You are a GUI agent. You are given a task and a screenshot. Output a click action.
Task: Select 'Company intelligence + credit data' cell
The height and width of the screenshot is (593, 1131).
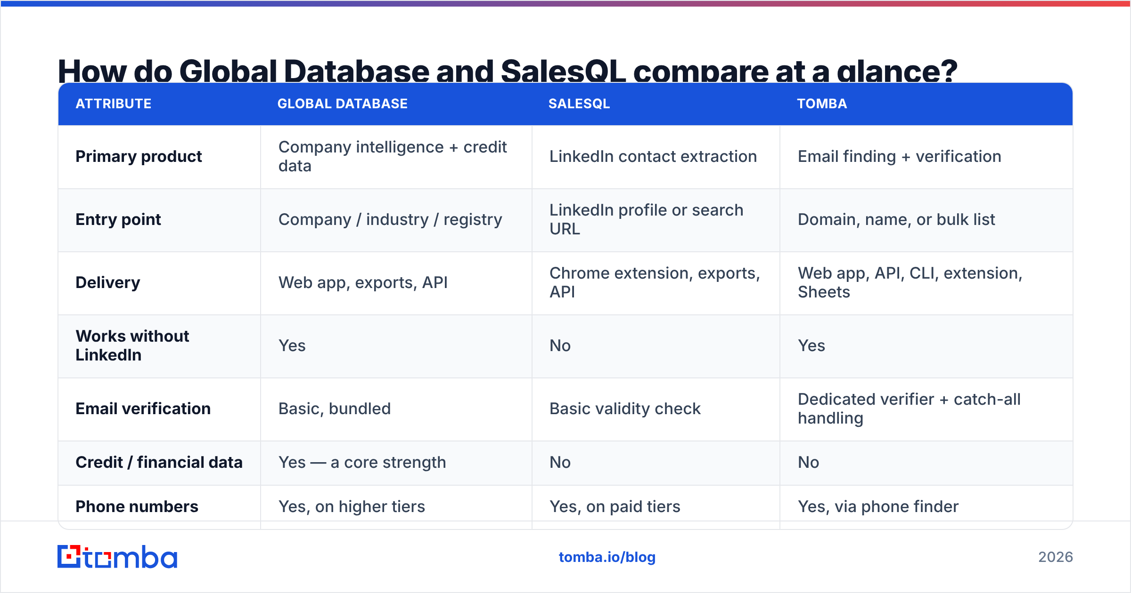[x=393, y=156]
